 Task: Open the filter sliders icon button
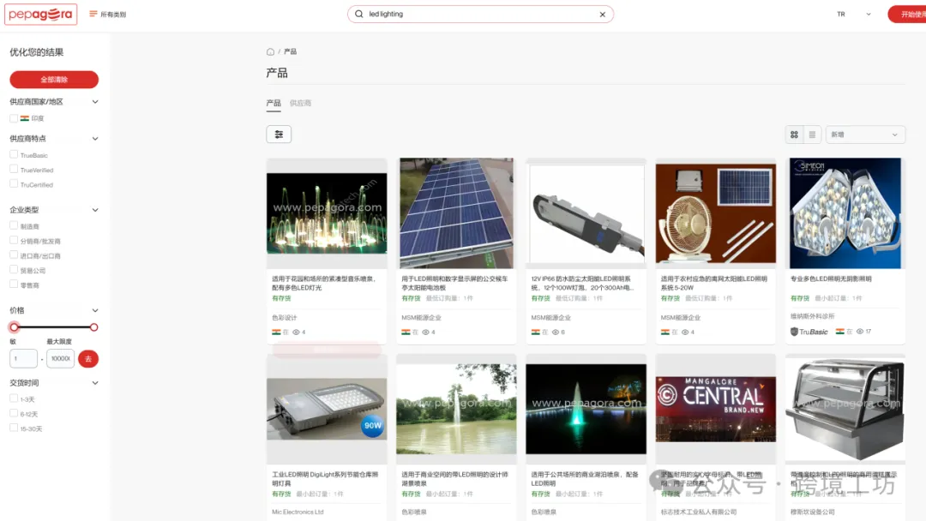click(x=279, y=135)
